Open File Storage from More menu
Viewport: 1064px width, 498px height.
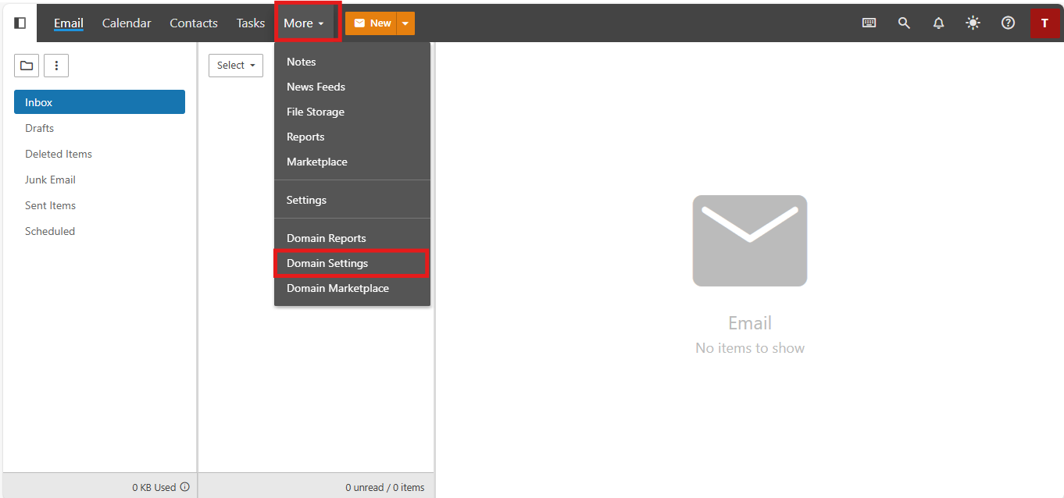point(316,112)
